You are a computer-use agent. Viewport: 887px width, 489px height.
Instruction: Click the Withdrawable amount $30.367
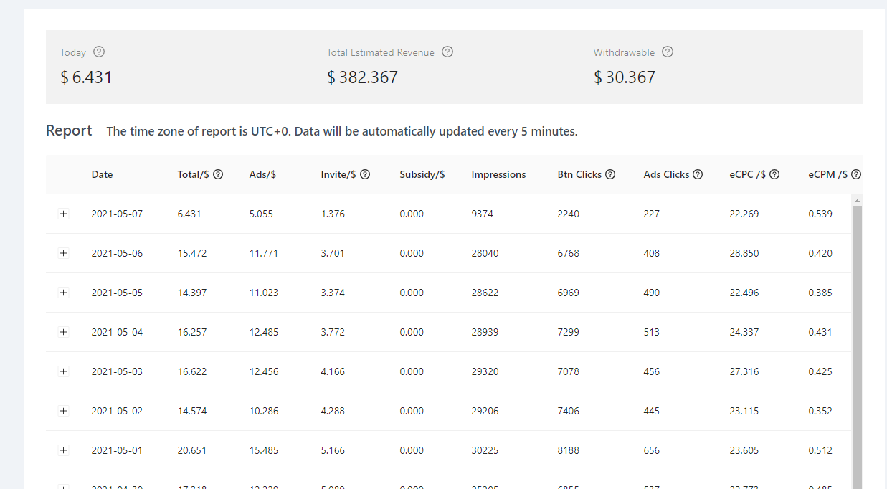click(x=625, y=77)
